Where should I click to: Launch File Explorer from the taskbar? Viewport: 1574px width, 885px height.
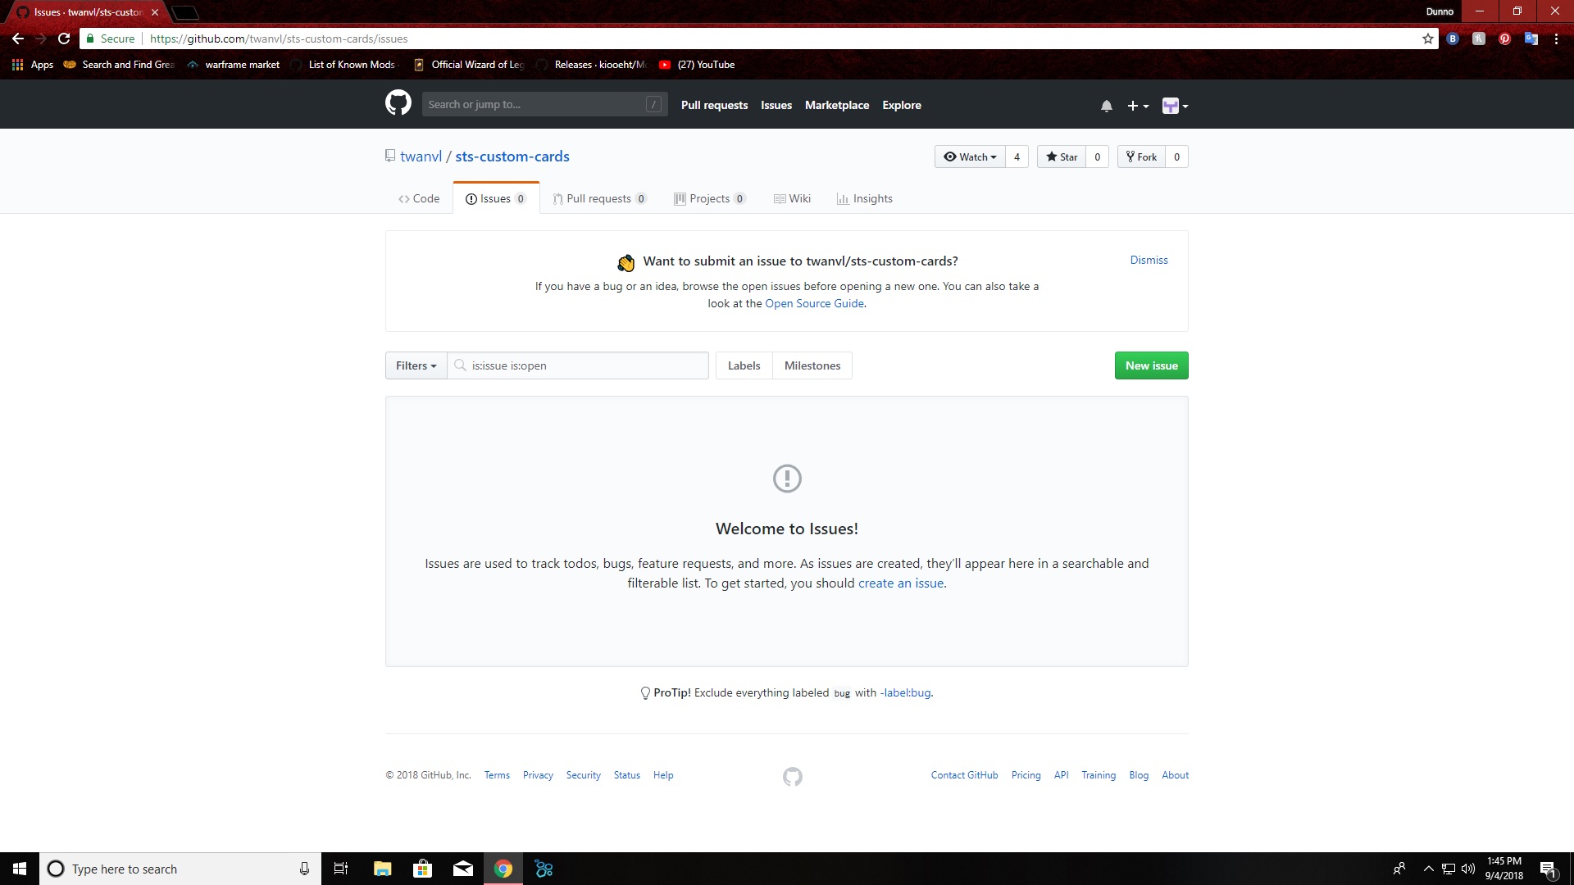[x=381, y=869]
